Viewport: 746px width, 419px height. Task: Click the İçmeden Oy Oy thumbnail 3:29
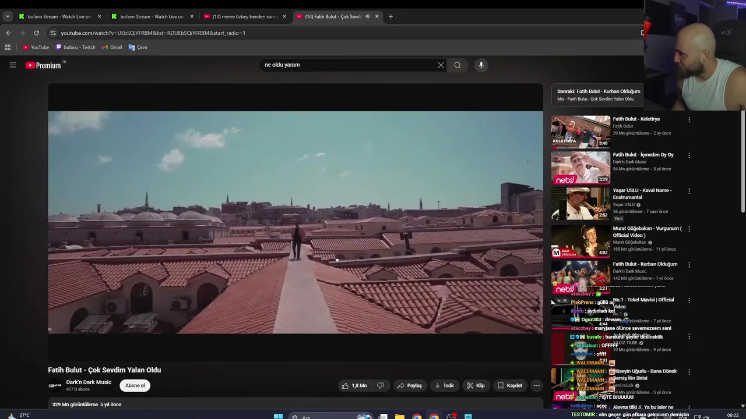click(x=580, y=168)
